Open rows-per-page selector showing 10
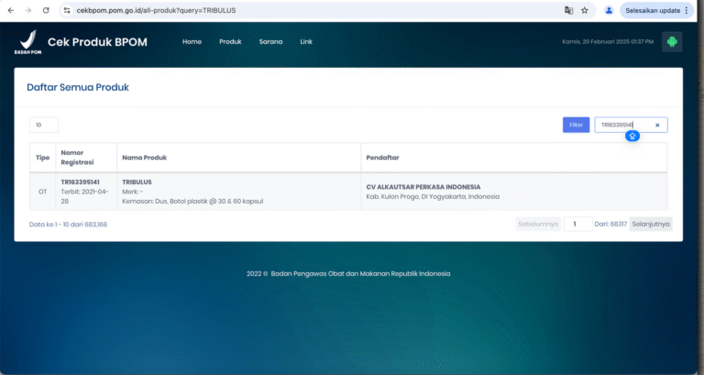 click(x=44, y=125)
